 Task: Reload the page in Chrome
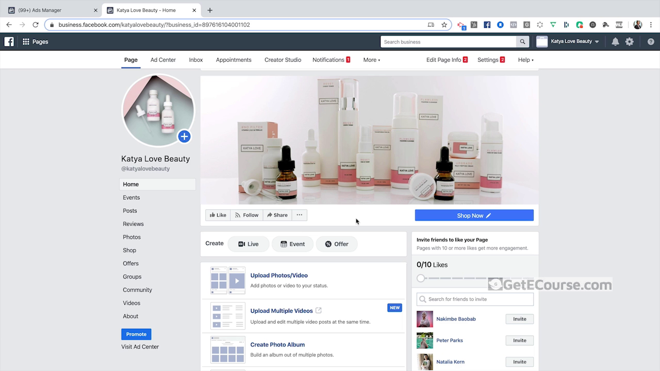pos(36,25)
